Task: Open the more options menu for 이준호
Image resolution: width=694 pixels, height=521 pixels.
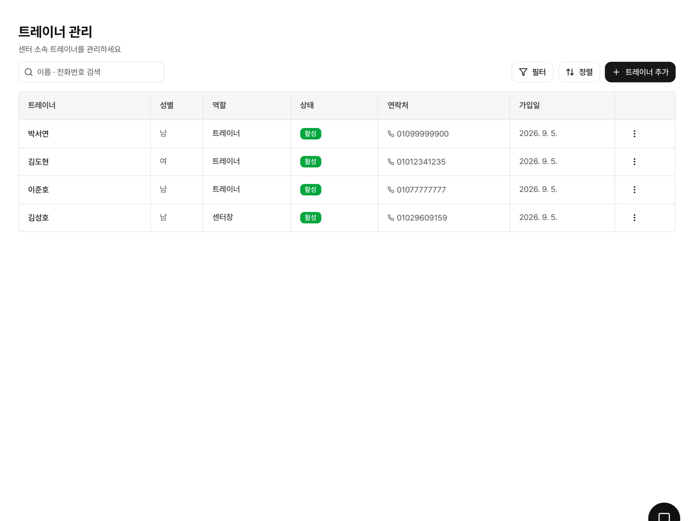Action: pos(634,190)
